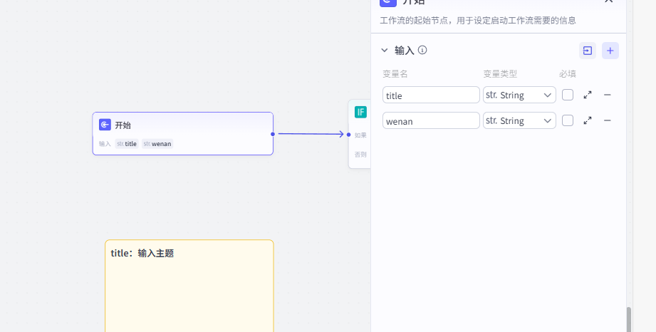The width and height of the screenshot is (656, 332).
Task: Select the yellow note with title：输入主题
Action: tap(189, 285)
